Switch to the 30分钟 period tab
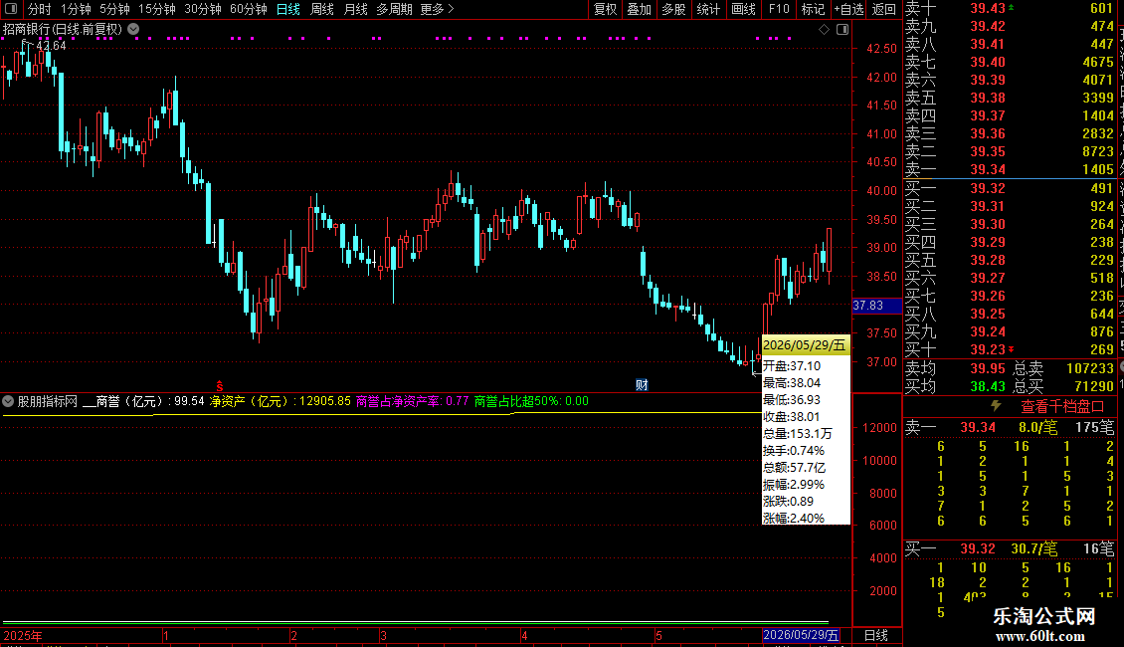Screen dimensions: 1124x647 (202, 9)
